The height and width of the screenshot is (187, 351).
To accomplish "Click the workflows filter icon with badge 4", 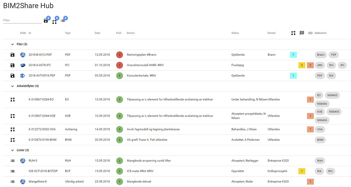I will pyautogui.click(x=54, y=22).
